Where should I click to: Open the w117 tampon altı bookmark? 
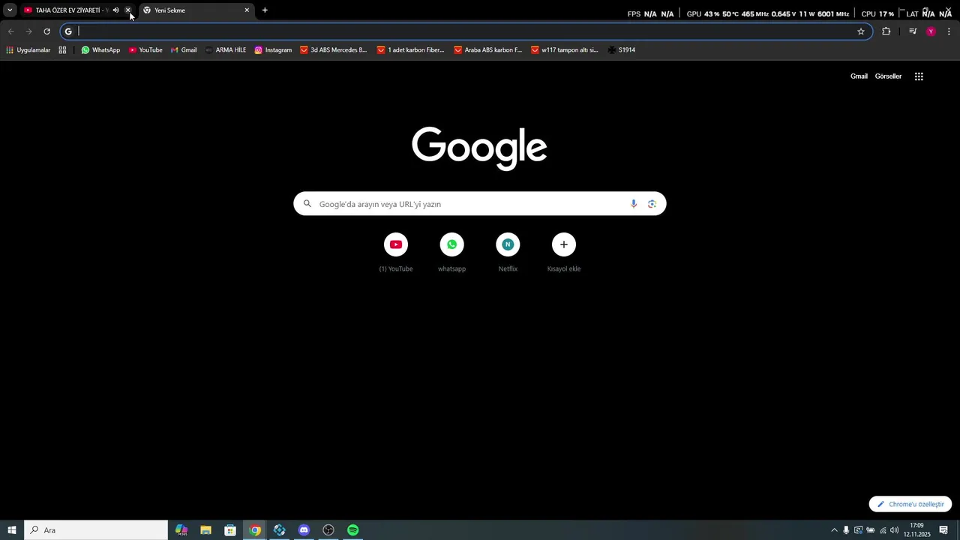click(x=565, y=50)
